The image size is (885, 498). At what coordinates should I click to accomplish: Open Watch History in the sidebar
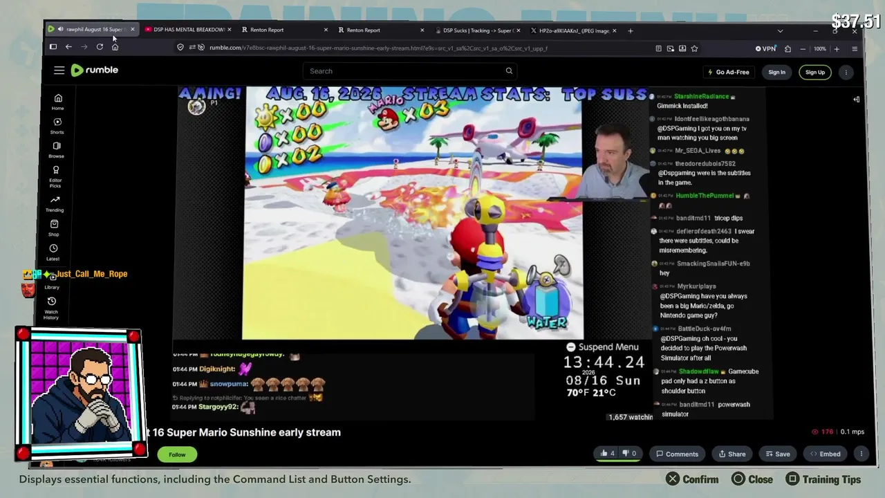point(51,308)
